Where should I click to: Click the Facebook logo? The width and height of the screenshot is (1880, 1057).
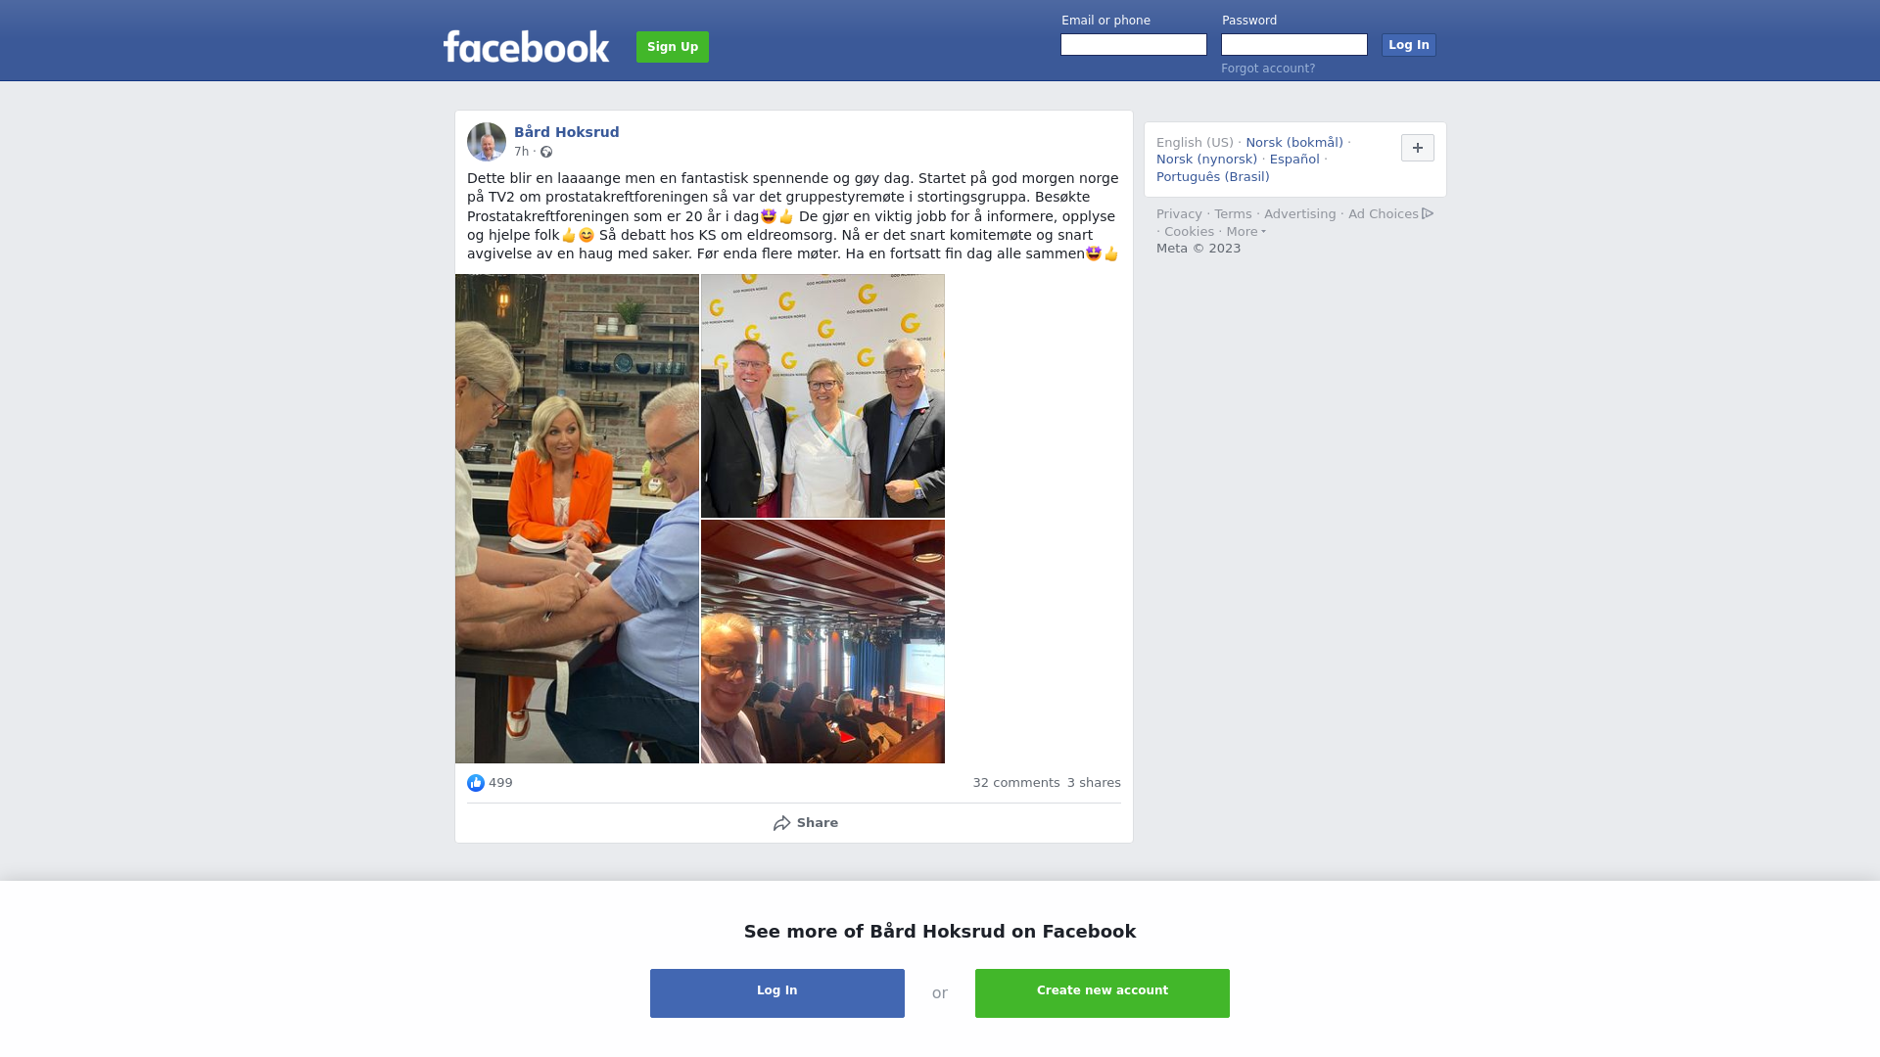coord(526,46)
